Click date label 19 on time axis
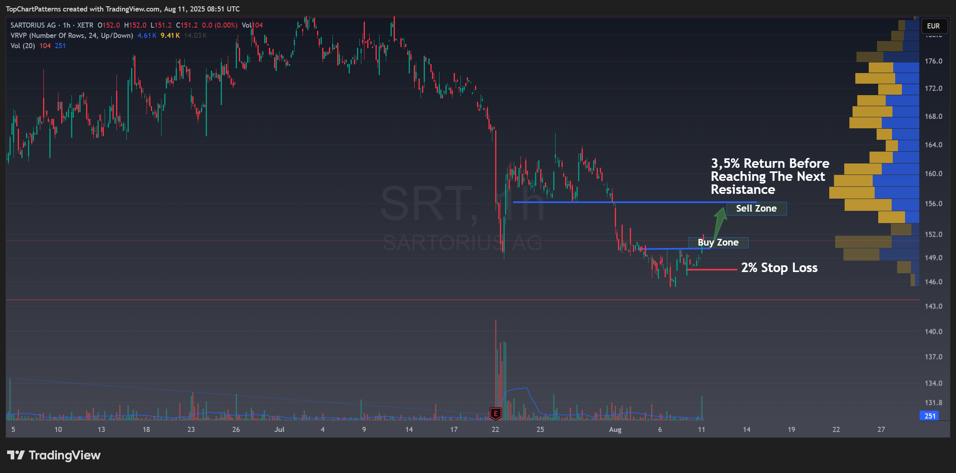Image resolution: width=956 pixels, height=473 pixels. 791,430
